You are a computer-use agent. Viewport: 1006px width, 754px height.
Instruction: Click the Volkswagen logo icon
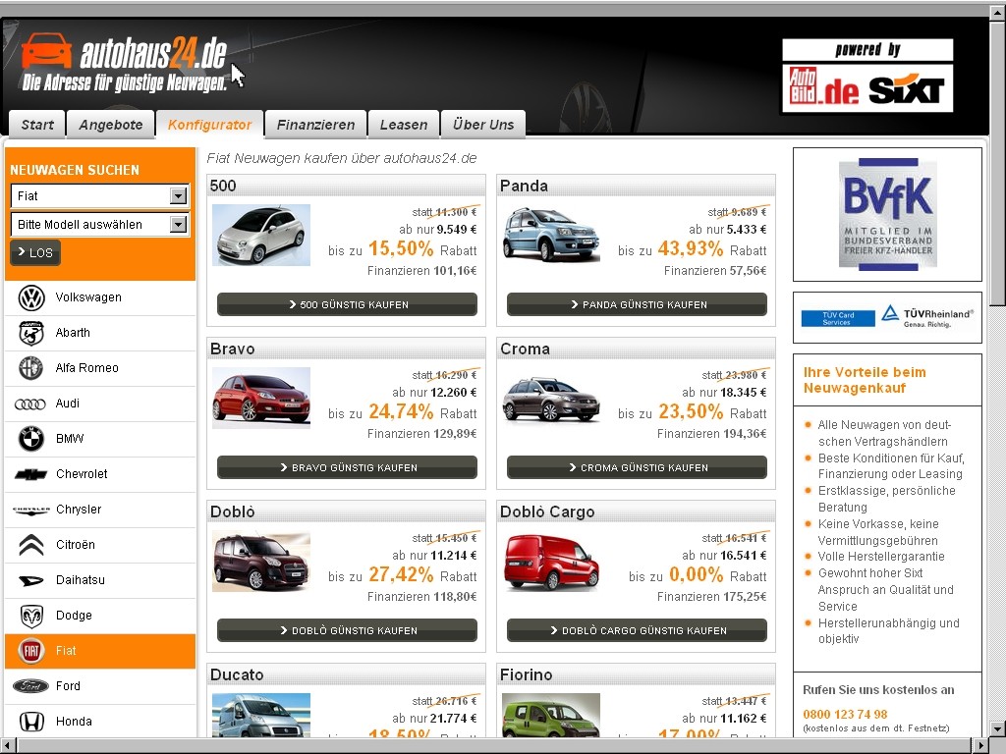pyautogui.click(x=31, y=297)
